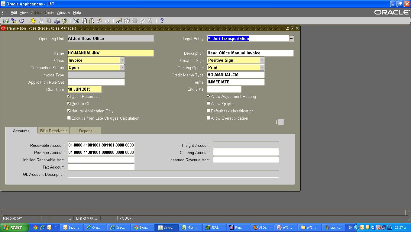Viewport: 411px width, 232px height.
Task: Click the Windows start button
Action: [15, 227]
